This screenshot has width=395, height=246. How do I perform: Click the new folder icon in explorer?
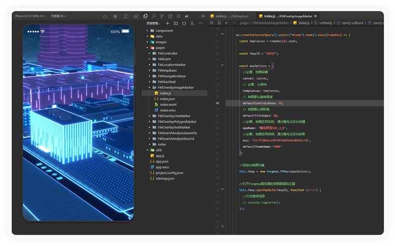pos(176,23)
